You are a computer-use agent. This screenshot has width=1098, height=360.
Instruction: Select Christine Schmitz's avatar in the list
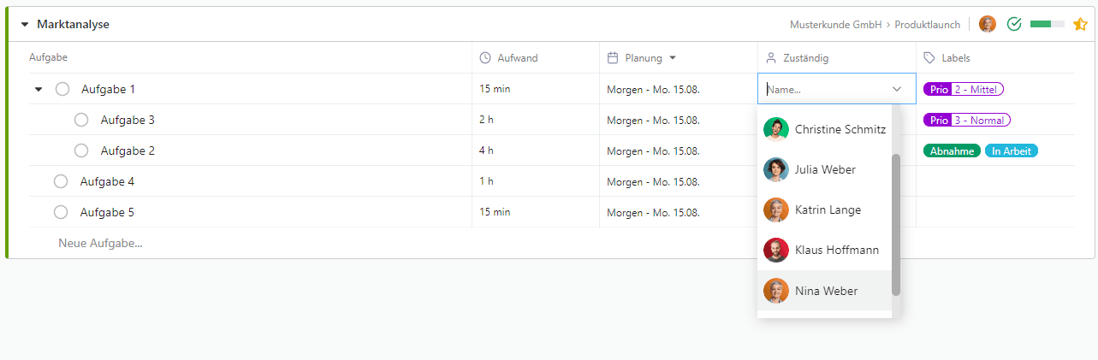[x=776, y=129]
